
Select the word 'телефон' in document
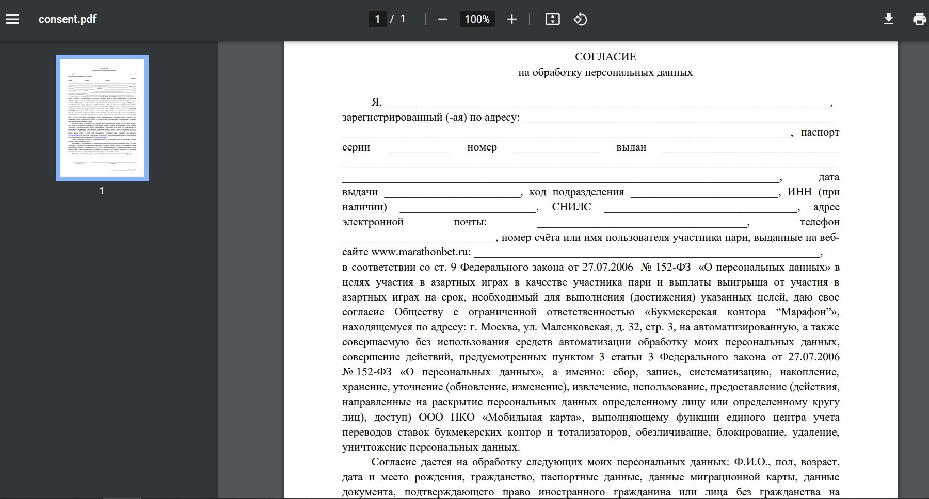820,222
